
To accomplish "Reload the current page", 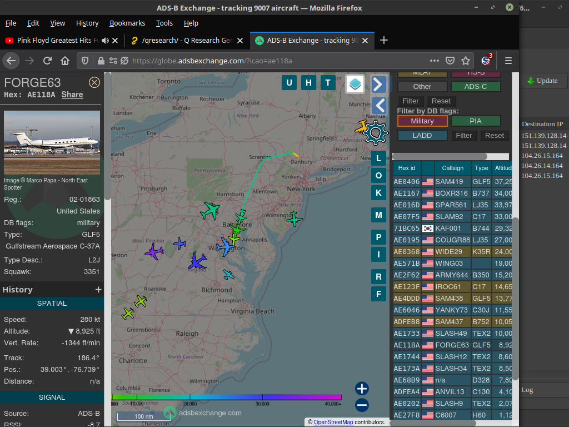I will tap(47, 61).
